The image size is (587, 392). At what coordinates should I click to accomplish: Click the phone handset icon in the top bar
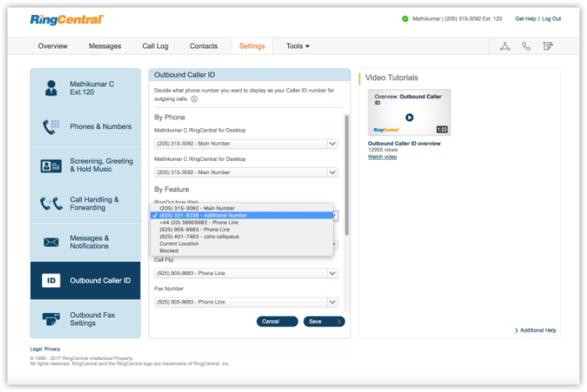coord(526,46)
